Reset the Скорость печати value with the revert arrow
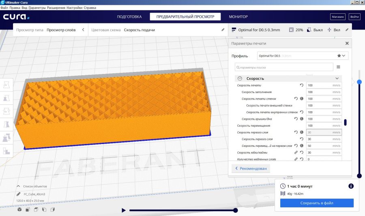 tap(301, 85)
